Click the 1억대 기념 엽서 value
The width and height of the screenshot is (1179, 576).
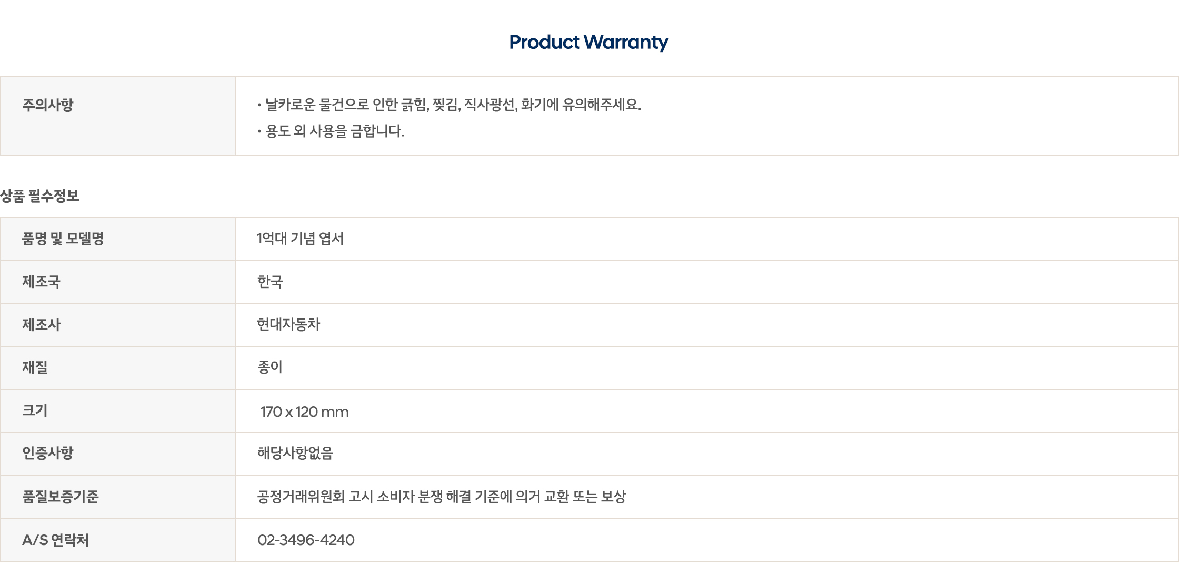pyautogui.click(x=300, y=239)
